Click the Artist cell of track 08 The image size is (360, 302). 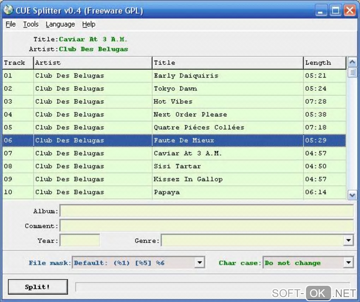point(93,166)
